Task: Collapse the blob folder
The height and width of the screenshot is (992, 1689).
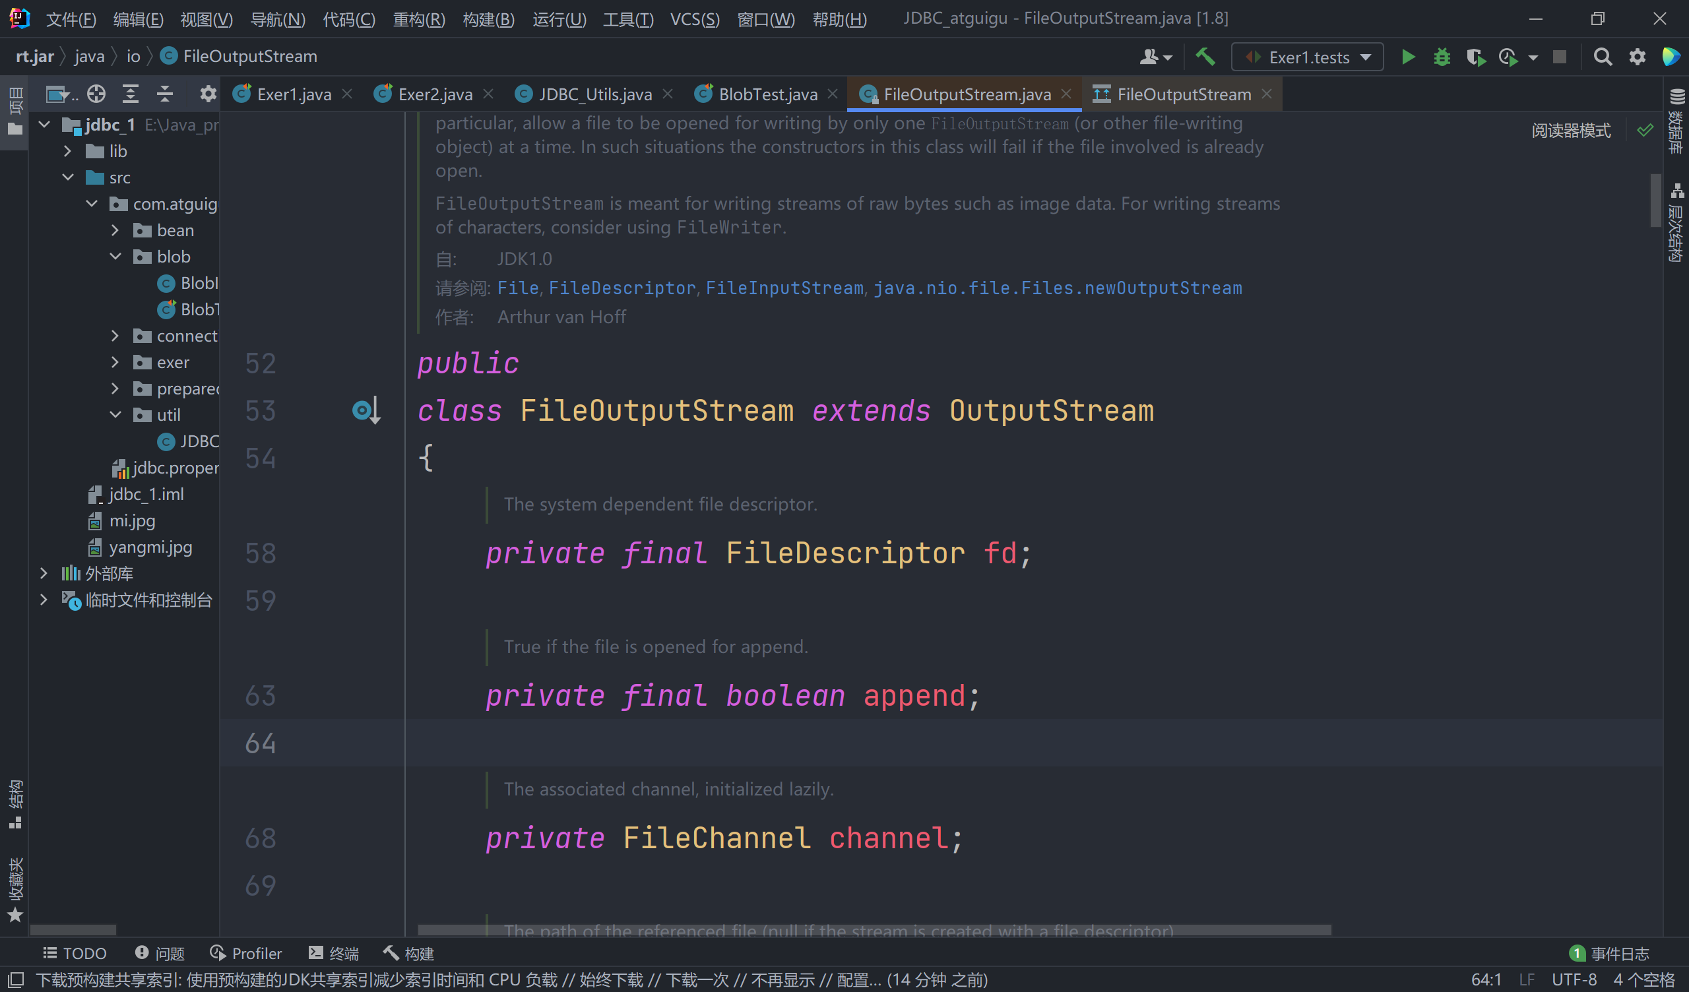Action: pos(115,257)
